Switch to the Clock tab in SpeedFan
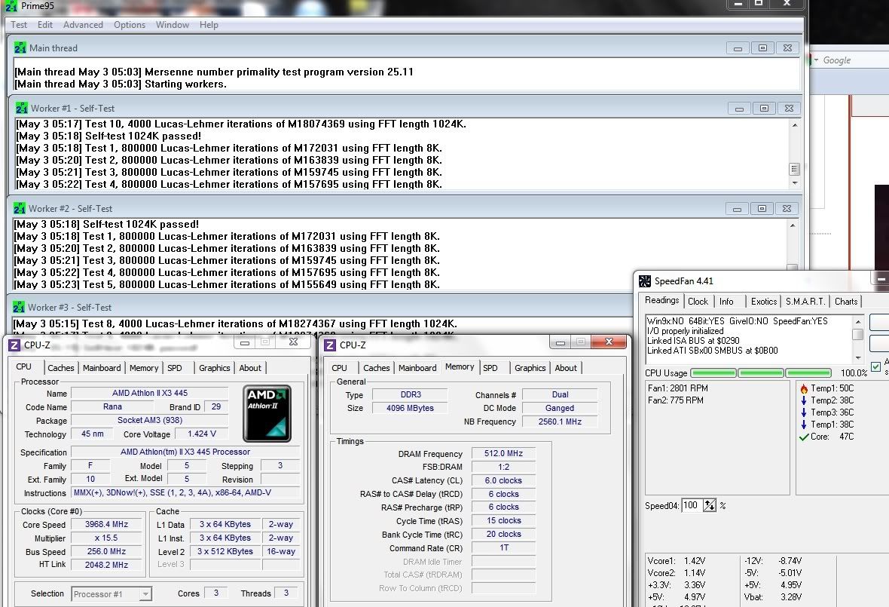Viewport: 889px width, 607px height. point(698,301)
